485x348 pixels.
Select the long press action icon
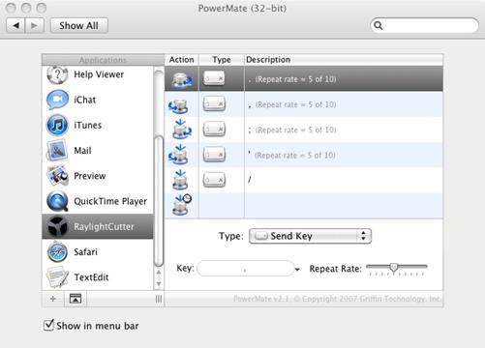pyautogui.click(x=181, y=205)
